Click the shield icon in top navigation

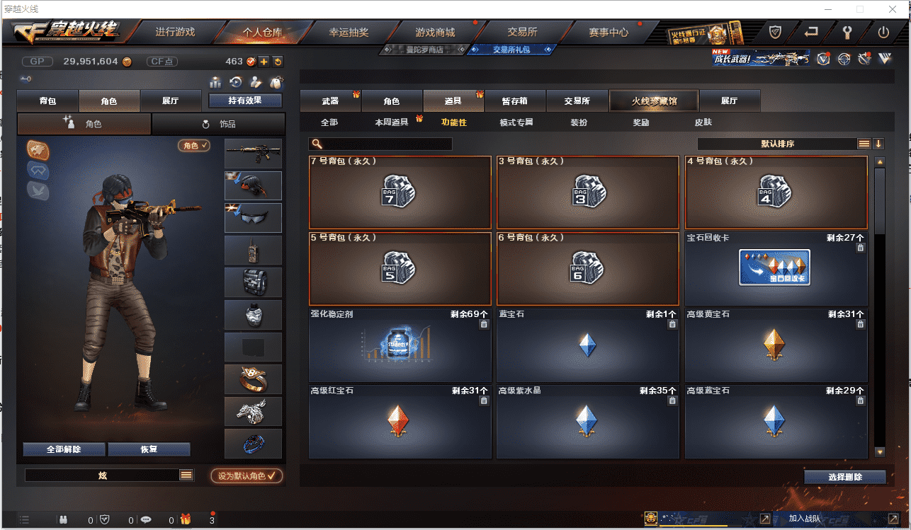coord(775,32)
